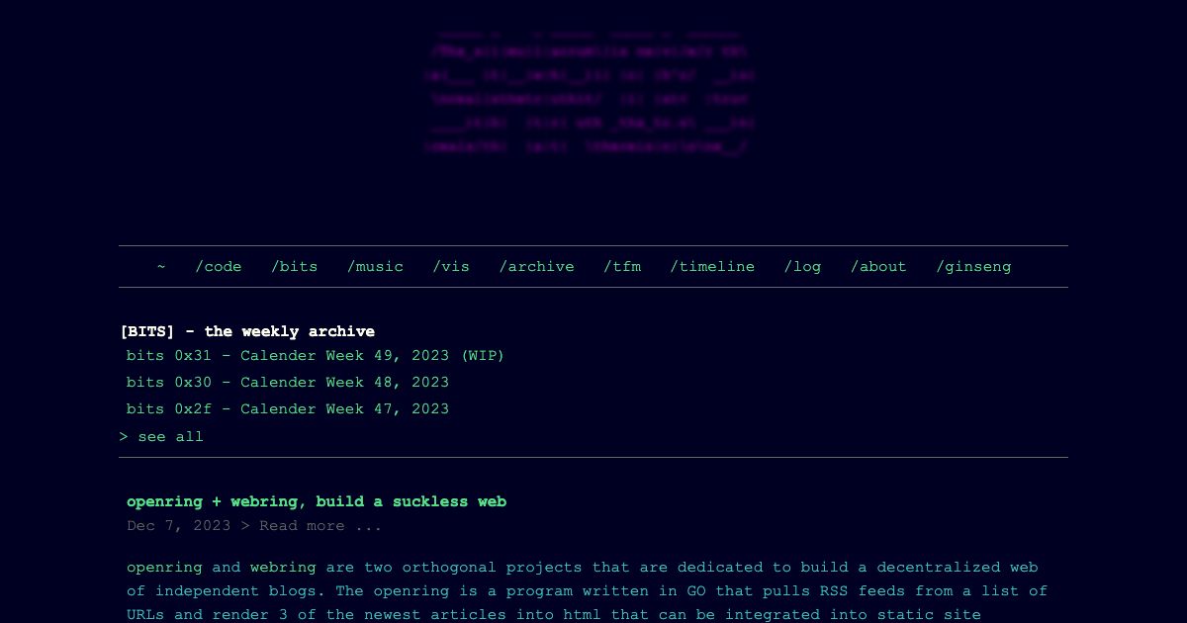Open bits 0x31 for Calendar Week 49
Image resolution: width=1187 pixels, height=623 pixels.
315,355
